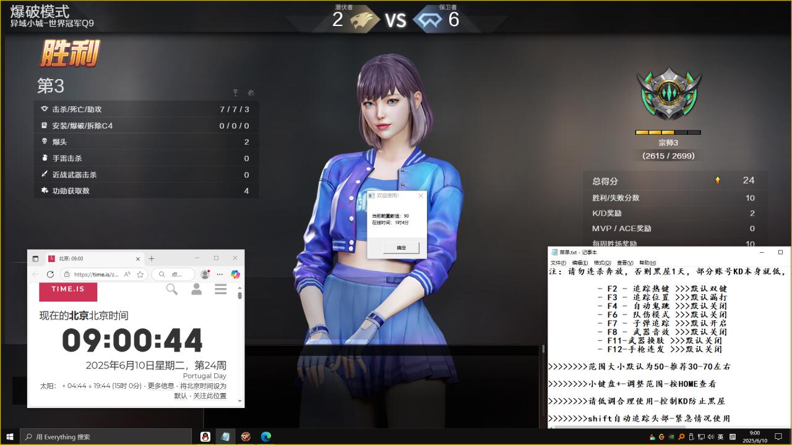Click the green NVIDIA tray icon

coord(671,437)
